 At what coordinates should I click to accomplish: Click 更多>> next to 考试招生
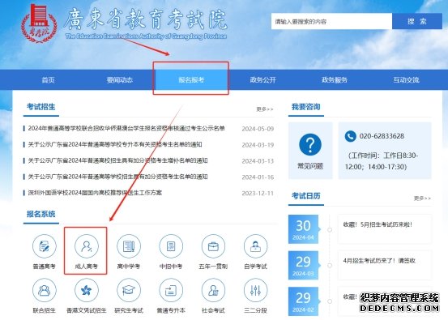pos(265,109)
